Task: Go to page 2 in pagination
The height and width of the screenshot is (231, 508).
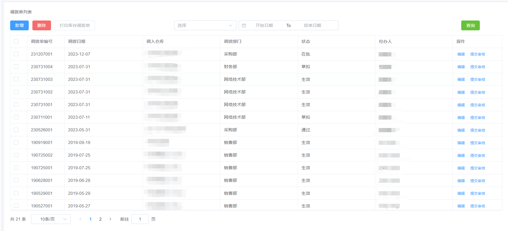Action: click(x=100, y=219)
